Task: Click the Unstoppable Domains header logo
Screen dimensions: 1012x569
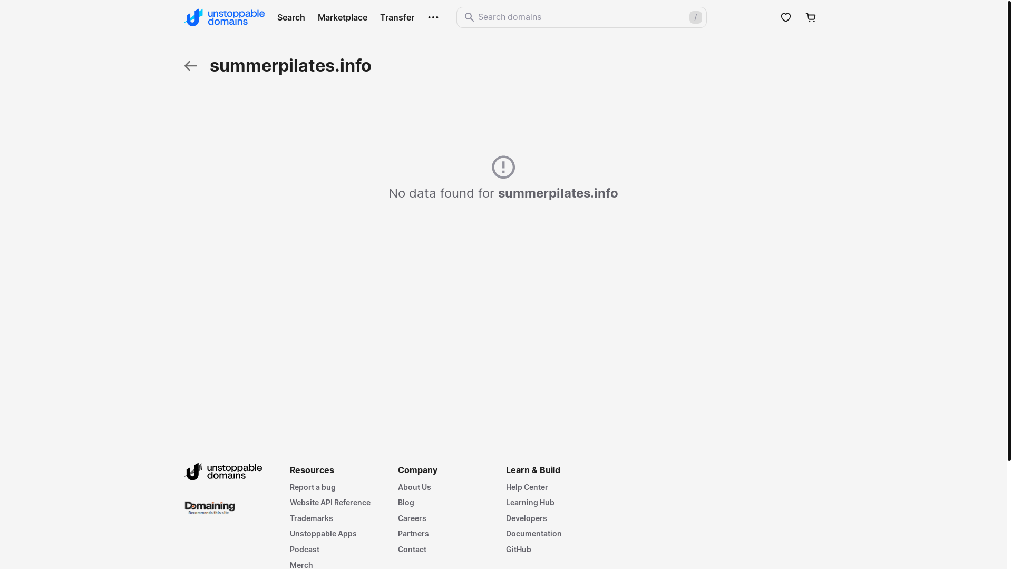Action: pos(224,17)
